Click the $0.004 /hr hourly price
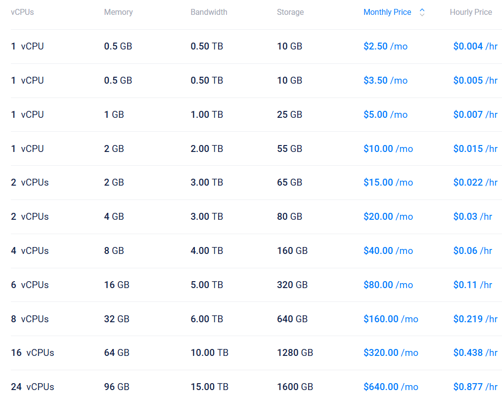This screenshot has width=502, height=396. pos(475,47)
